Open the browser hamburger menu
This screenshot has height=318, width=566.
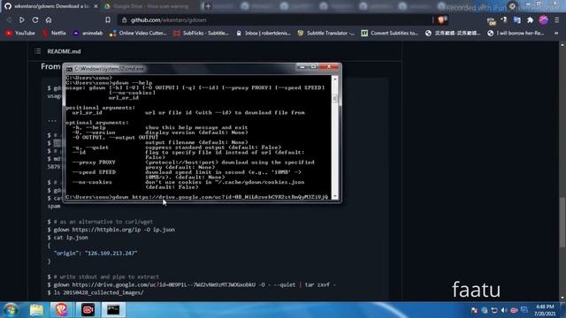point(557,20)
